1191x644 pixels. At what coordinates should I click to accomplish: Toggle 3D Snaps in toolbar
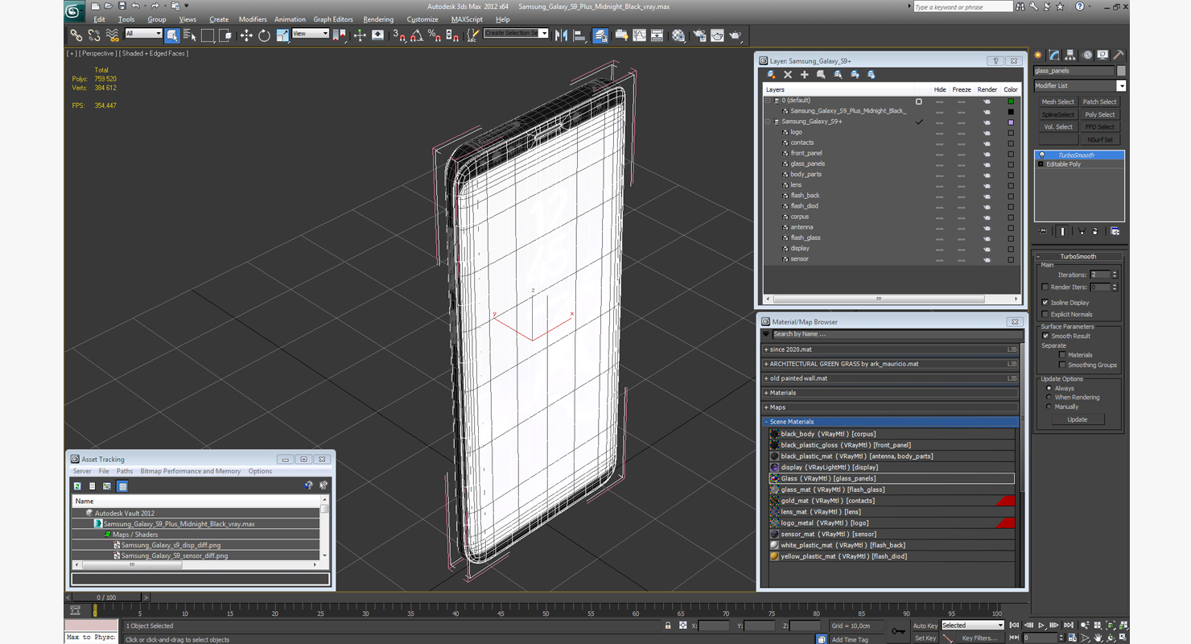pos(399,35)
